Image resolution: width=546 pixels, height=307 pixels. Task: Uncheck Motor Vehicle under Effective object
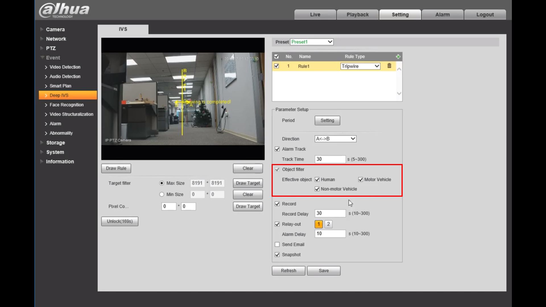point(361,179)
